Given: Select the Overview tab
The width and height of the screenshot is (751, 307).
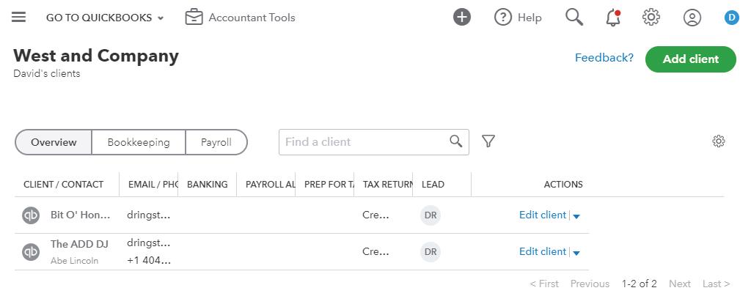Looking at the screenshot, I should (54, 142).
